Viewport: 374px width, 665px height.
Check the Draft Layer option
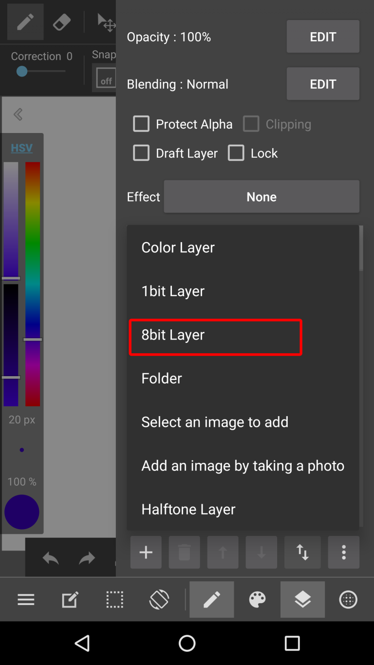pos(141,153)
